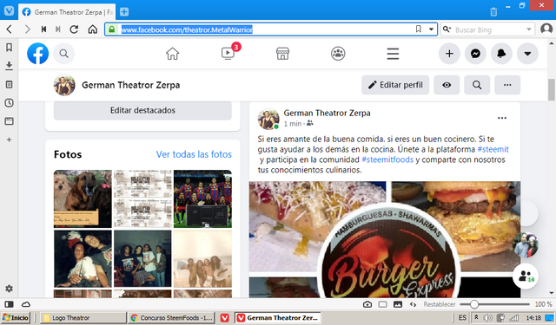Viewport: 556px width, 325px height.
Task: Reload the current page
Action: tap(74, 29)
